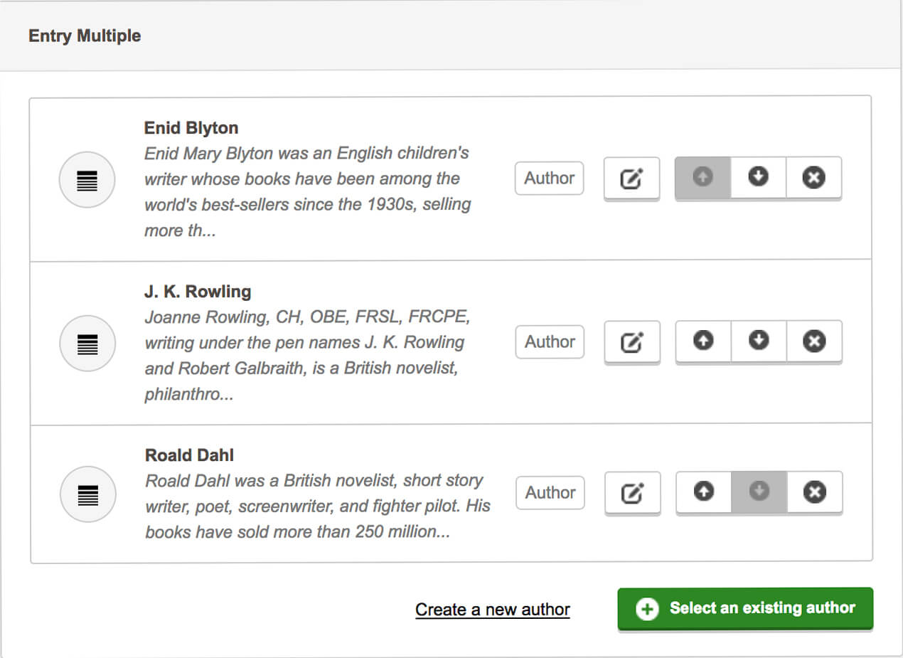The height and width of the screenshot is (658, 903).
Task: Edit the J. K. Rowling entry
Action: (x=632, y=342)
